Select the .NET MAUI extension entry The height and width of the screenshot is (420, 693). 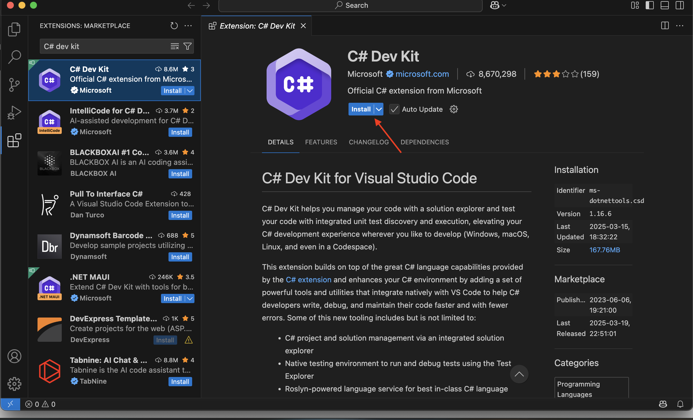click(115, 288)
